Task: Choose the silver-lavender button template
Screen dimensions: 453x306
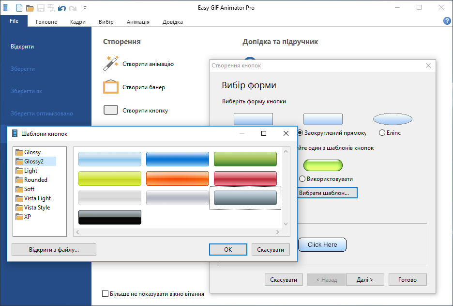Action: tap(178, 198)
